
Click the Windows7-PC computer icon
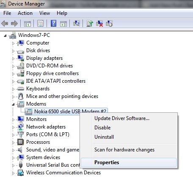pos(13,35)
